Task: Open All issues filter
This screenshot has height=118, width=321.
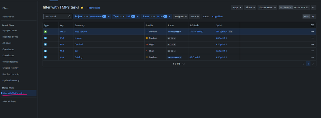Action: pyautogui.click(x=7, y=43)
